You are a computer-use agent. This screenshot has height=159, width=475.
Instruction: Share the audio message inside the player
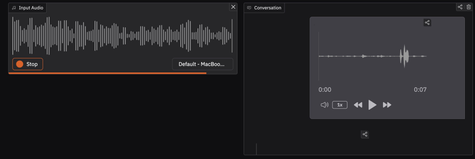[427, 22]
